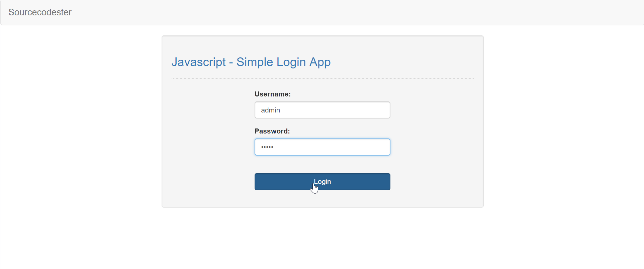Submit the form with the Login button

coord(322,182)
